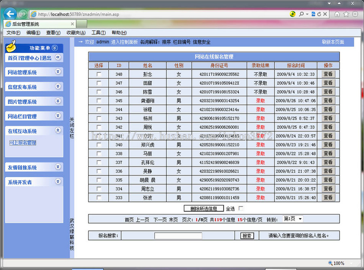The width and height of the screenshot is (364, 270).
Task: Click 查看 button for 张波 row
Action: [x=328, y=197]
